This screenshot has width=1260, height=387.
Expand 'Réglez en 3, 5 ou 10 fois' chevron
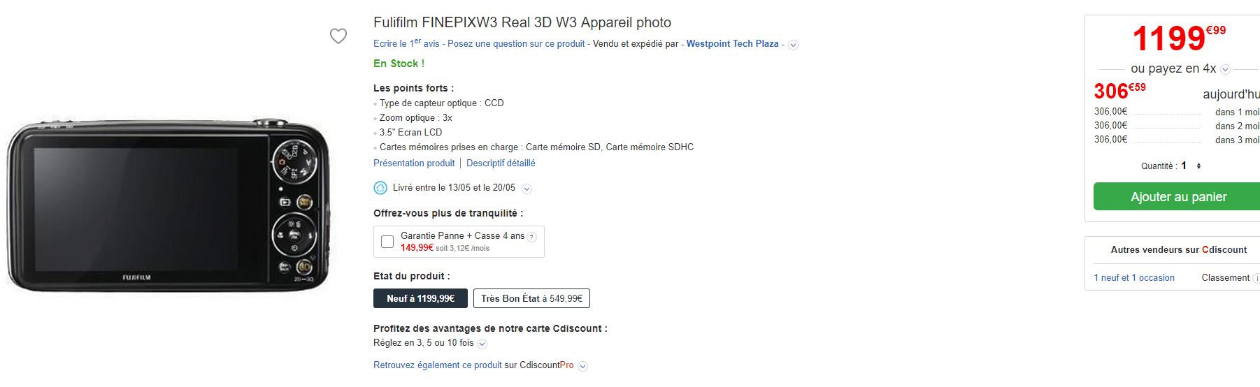[x=482, y=344]
